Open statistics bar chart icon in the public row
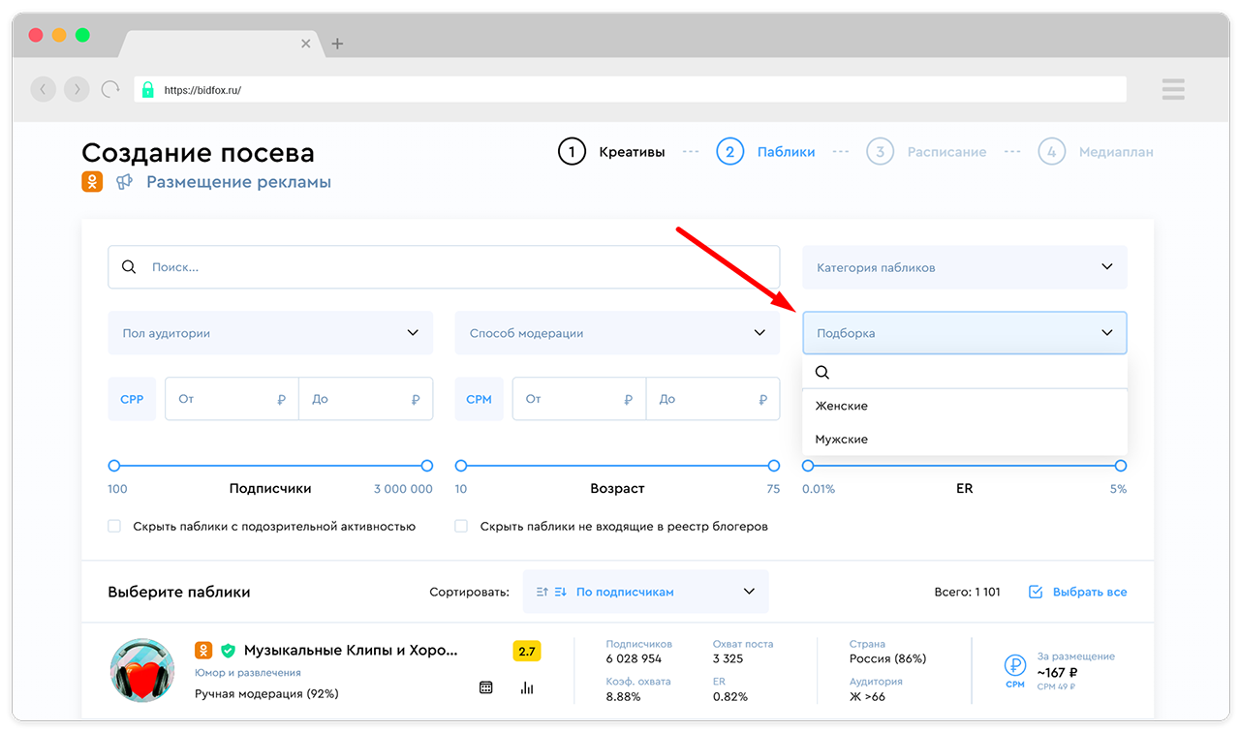The image size is (1240, 732). coord(528,687)
